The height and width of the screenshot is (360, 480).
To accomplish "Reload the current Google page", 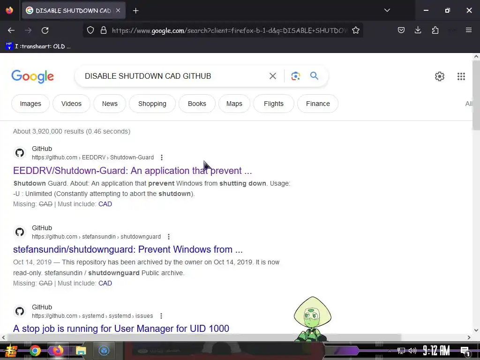I will (x=45, y=30).
